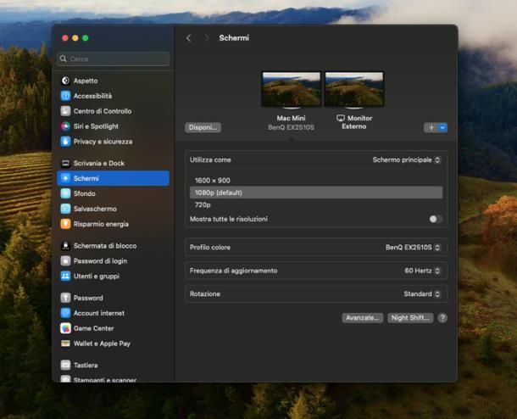Open the Rotazione Standard dropdown
Screen dimensions: 517x419
[x=422, y=293]
